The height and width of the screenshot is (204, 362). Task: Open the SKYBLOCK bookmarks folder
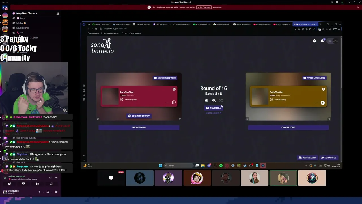pyautogui.click(x=135, y=33)
